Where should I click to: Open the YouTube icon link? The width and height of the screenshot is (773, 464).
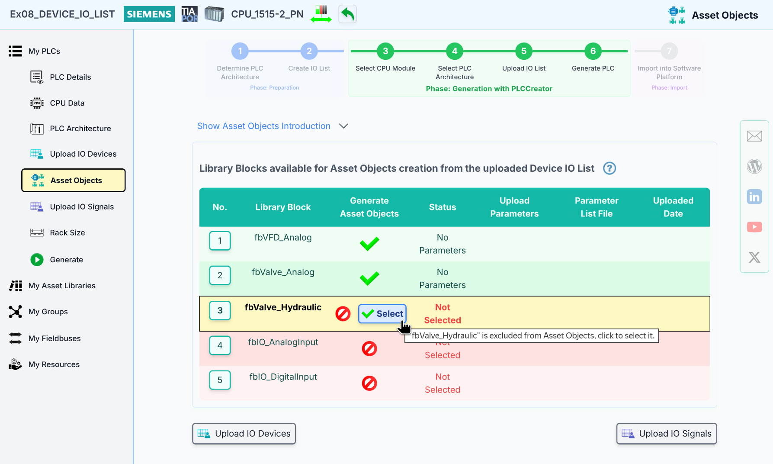pos(754,227)
